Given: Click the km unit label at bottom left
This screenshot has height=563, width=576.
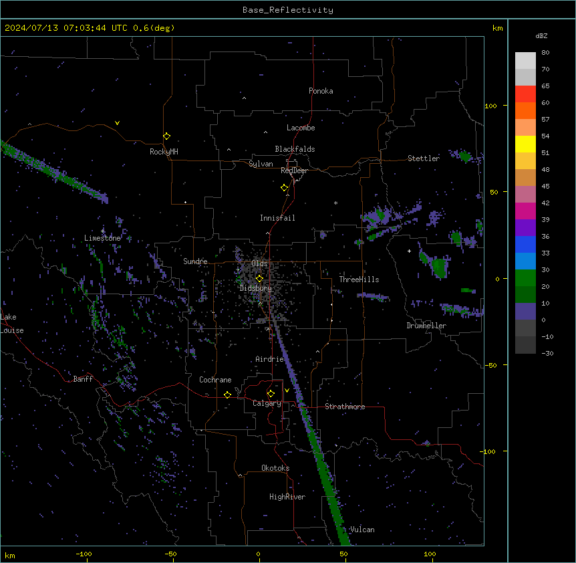Looking at the screenshot, I should (10, 556).
